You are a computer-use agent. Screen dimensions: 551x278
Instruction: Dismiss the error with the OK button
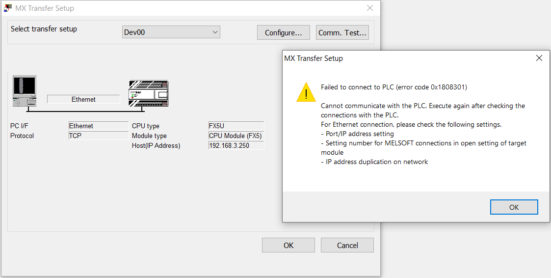(x=514, y=207)
